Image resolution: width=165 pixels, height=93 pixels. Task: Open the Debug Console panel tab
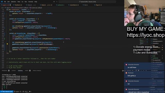point(37,71)
